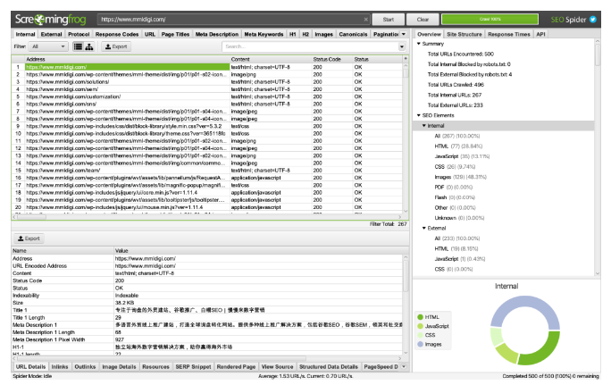Click the Crawl 100% progress bar
This screenshot has width=611, height=385.
(x=490, y=19)
